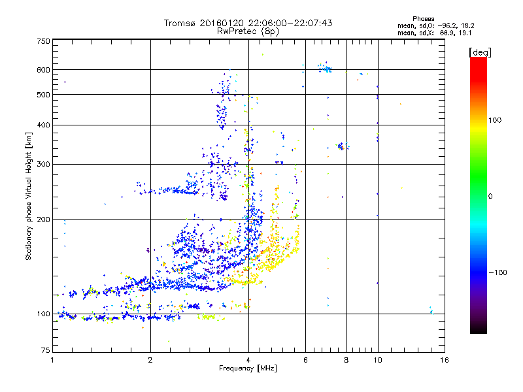
Task: Click the black bottom of the phase colorbar
Action: [x=479, y=329]
